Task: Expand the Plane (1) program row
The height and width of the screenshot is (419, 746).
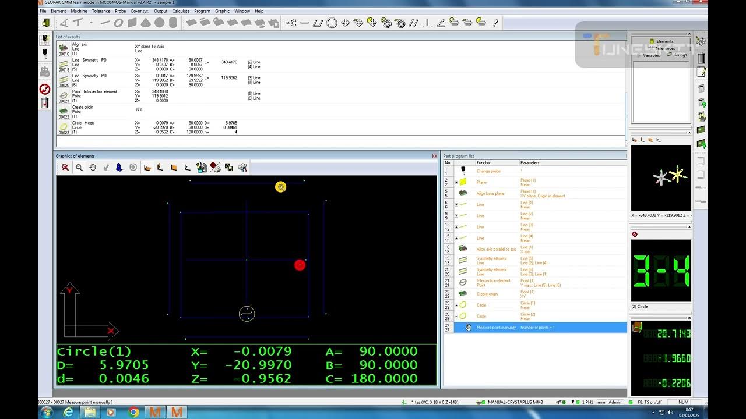Action: coord(456,182)
